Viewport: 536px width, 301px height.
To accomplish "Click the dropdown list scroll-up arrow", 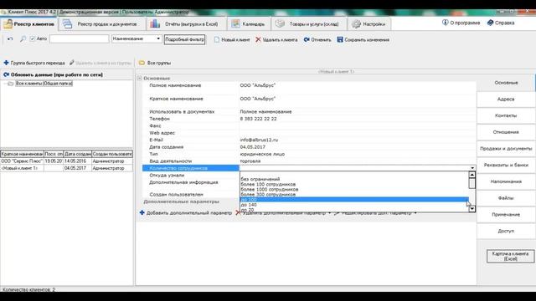I will point(472,175).
